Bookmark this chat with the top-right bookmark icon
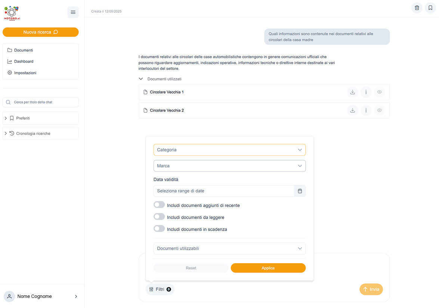 tap(430, 8)
